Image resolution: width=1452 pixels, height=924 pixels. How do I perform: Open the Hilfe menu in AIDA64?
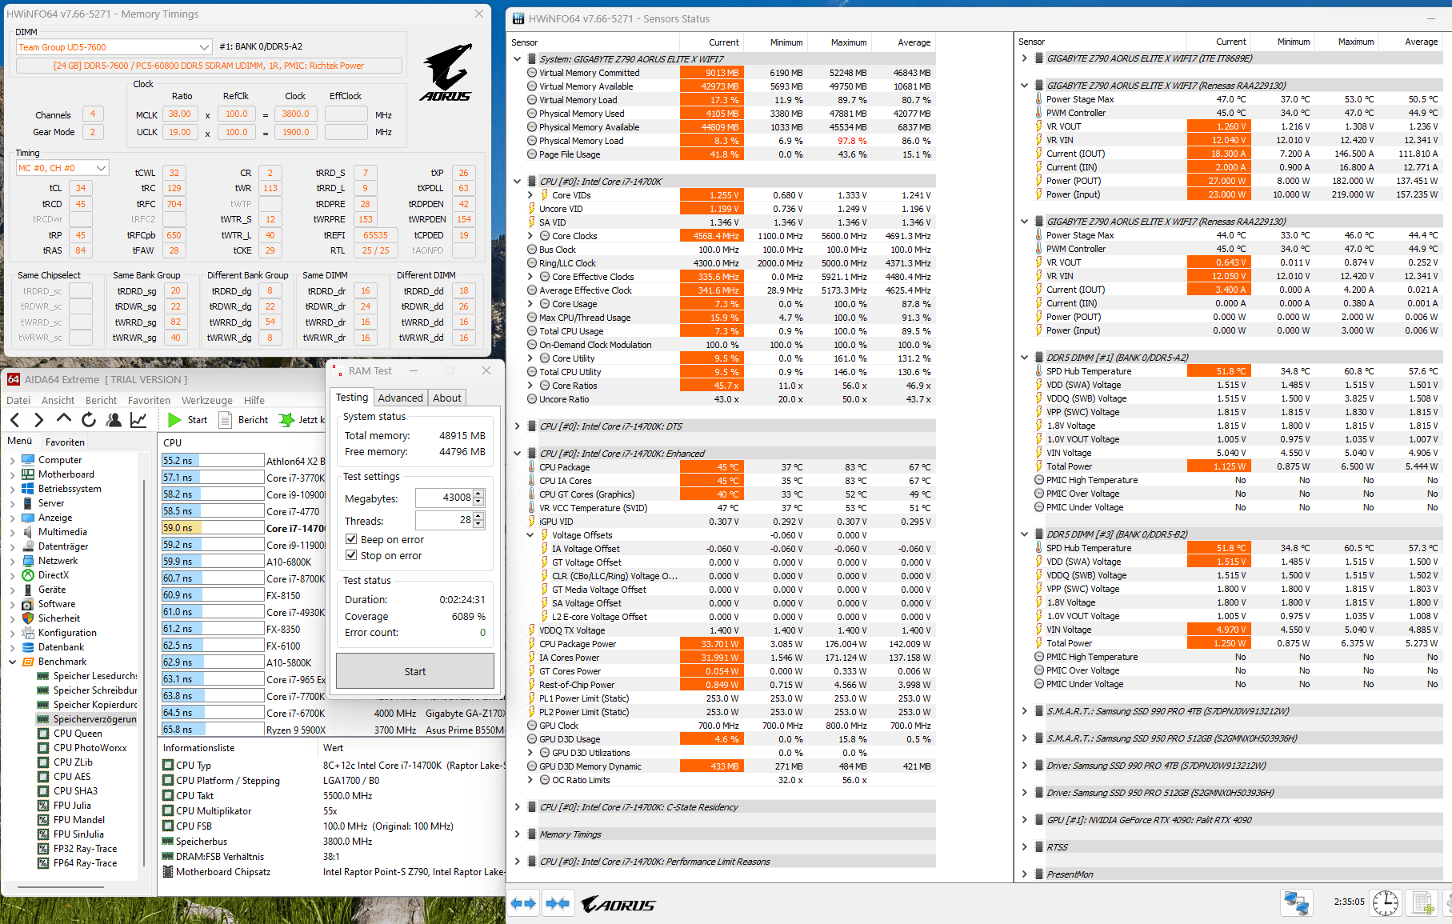coord(254,400)
